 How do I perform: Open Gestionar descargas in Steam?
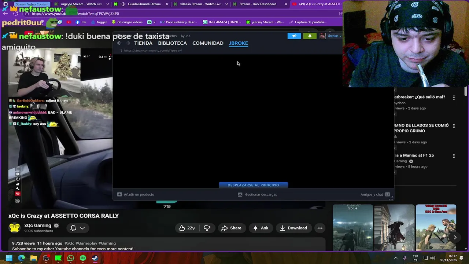click(257, 194)
